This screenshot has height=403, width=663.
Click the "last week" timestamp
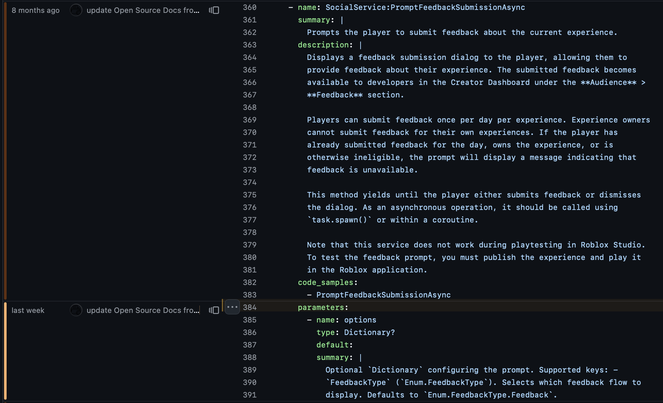pos(28,310)
